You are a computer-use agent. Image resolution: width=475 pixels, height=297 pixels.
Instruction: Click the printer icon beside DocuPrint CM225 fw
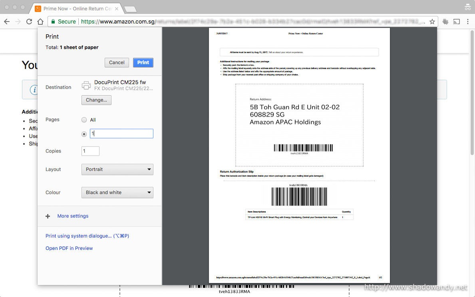pos(86,85)
